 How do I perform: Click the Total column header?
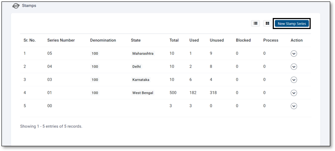coord(174,40)
